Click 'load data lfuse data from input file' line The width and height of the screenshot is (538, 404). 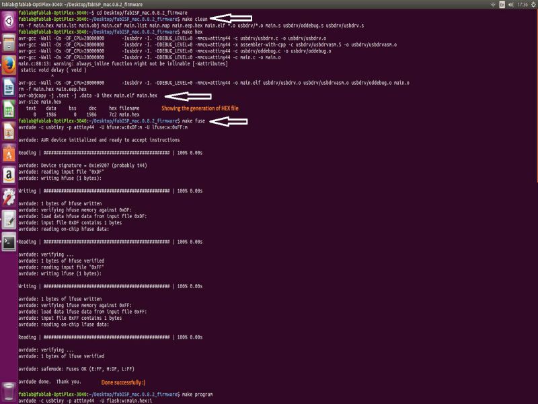[83, 312]
